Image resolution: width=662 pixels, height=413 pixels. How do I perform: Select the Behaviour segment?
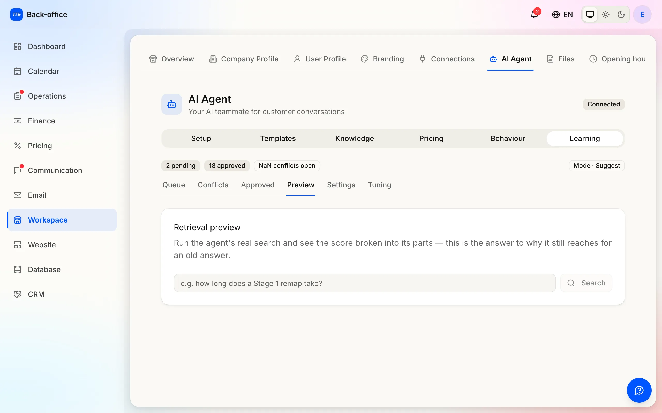click(x=508, y=139)
